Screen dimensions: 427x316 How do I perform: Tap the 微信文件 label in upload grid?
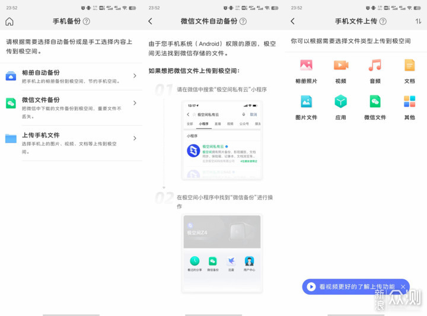pyautogui.click(x=375, y=117)
